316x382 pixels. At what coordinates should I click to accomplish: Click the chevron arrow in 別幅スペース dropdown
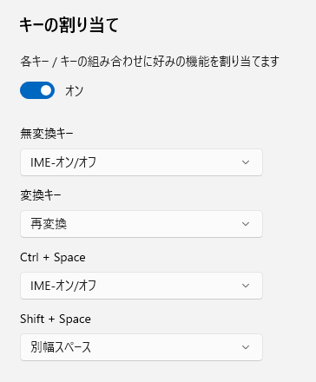coord(246,347)
